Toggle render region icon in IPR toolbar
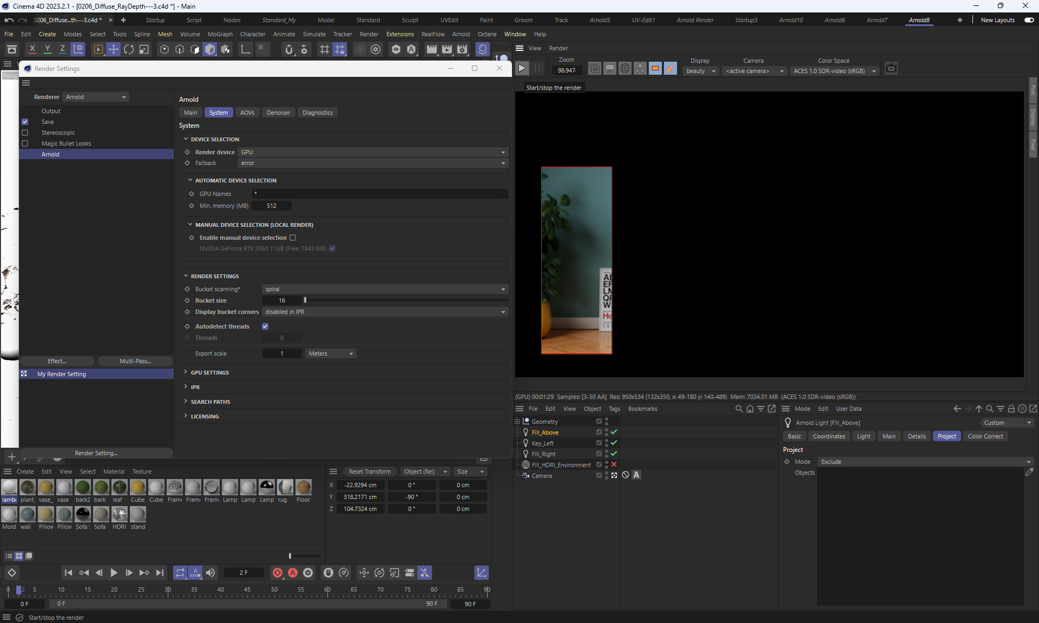This screenshot has width=1039, height=623. point(655,68)
